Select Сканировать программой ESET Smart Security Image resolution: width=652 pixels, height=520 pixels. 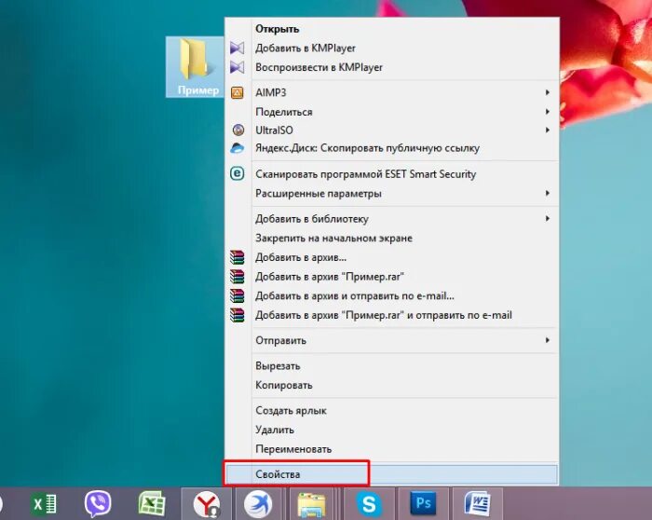click(x=392, y=174)
